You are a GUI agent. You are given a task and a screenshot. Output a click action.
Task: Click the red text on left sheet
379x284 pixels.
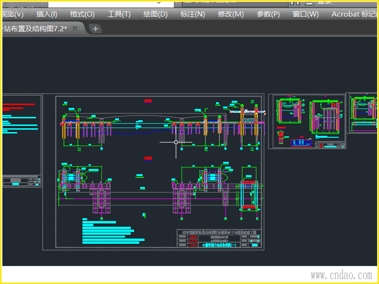pos(19,105)
